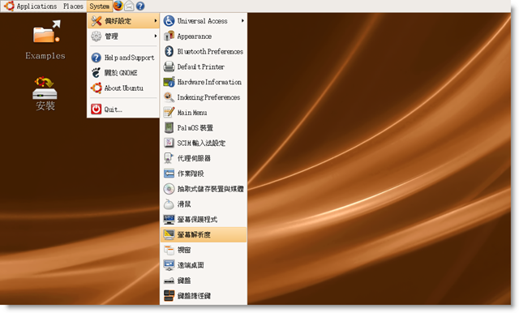This screenshot has height=313, width=519.
Task: Select the 抽取式儲存裝置與媒體 label
Action: (211, 189)
